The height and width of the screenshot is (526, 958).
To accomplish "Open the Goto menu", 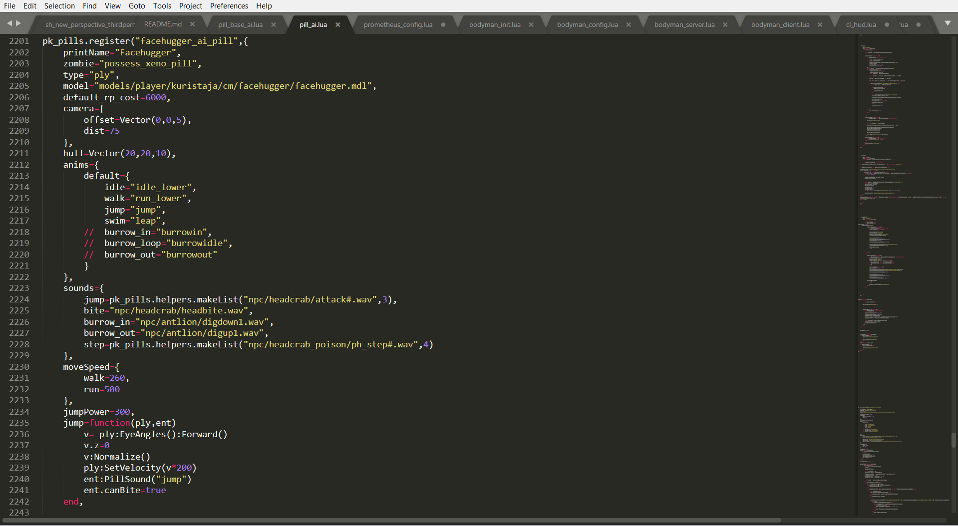I will 137,6.
